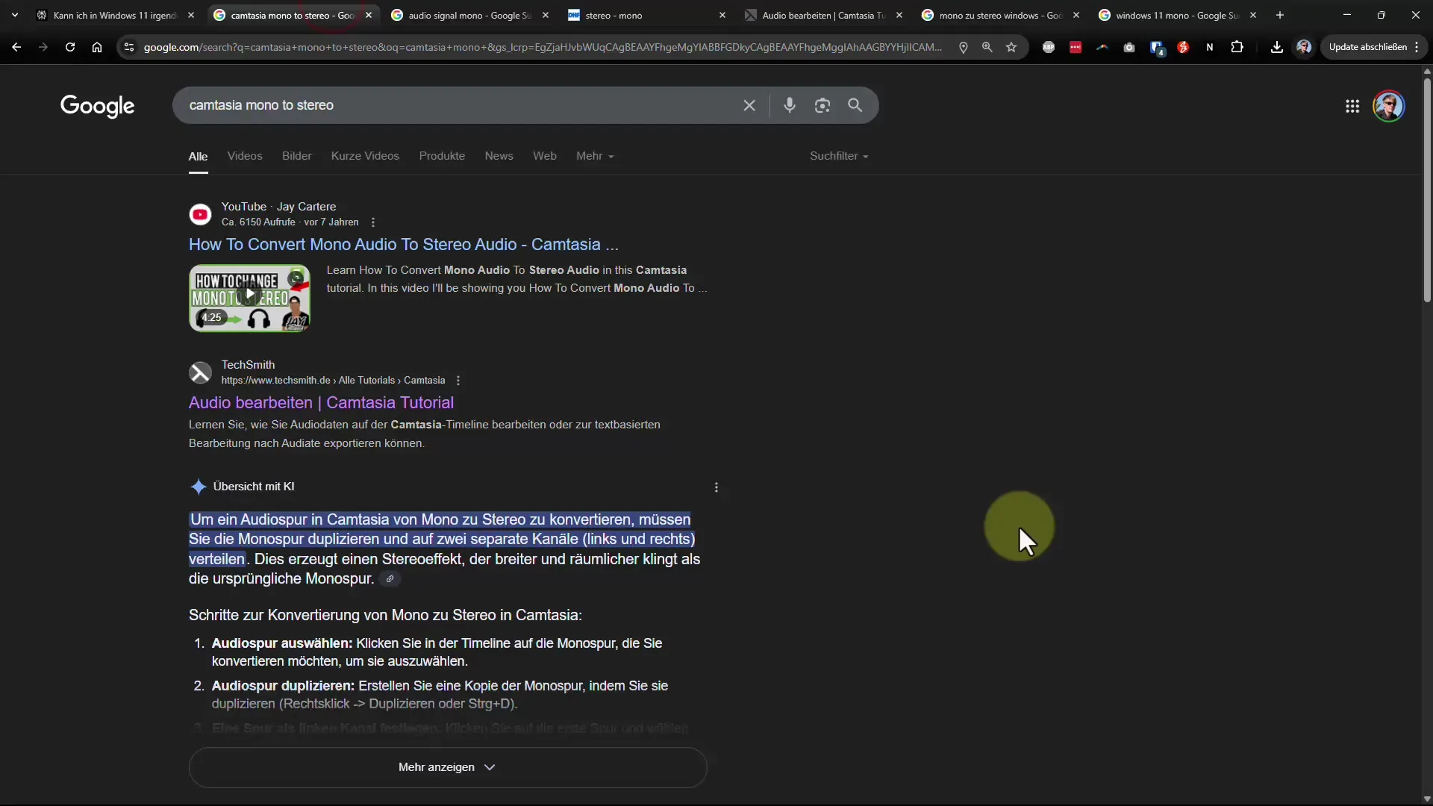Expand AI overview with Mehr anzeigen
Image resolution: width=1433 pixels, height=806 pixels.
(x=448, y=767)
